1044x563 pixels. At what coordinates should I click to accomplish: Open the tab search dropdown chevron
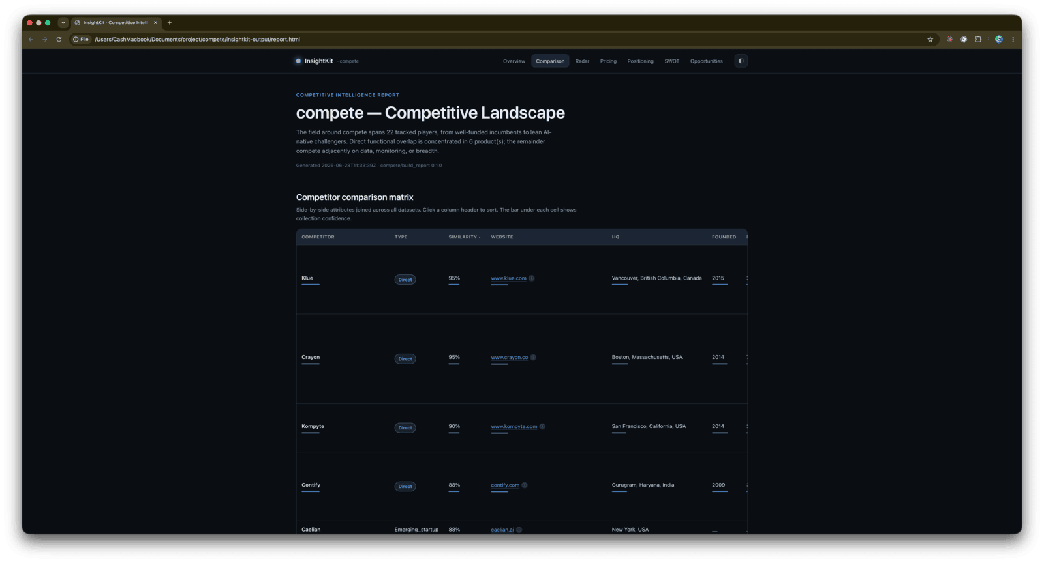coord(63,23)
